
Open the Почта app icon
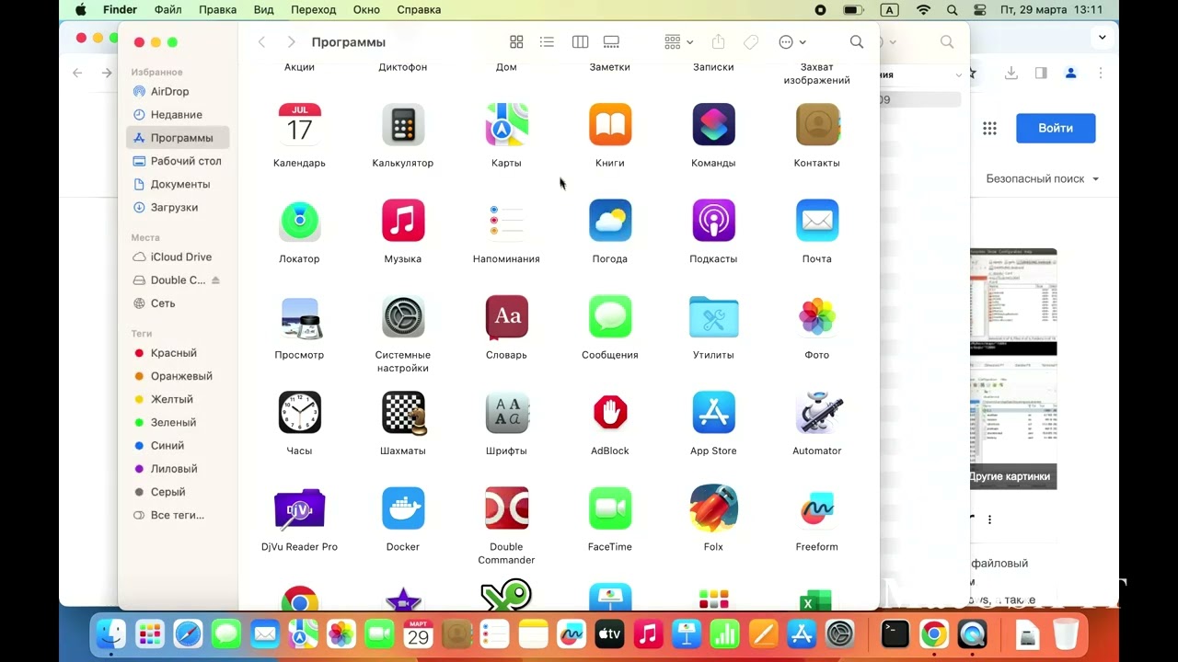pos(817,221)
